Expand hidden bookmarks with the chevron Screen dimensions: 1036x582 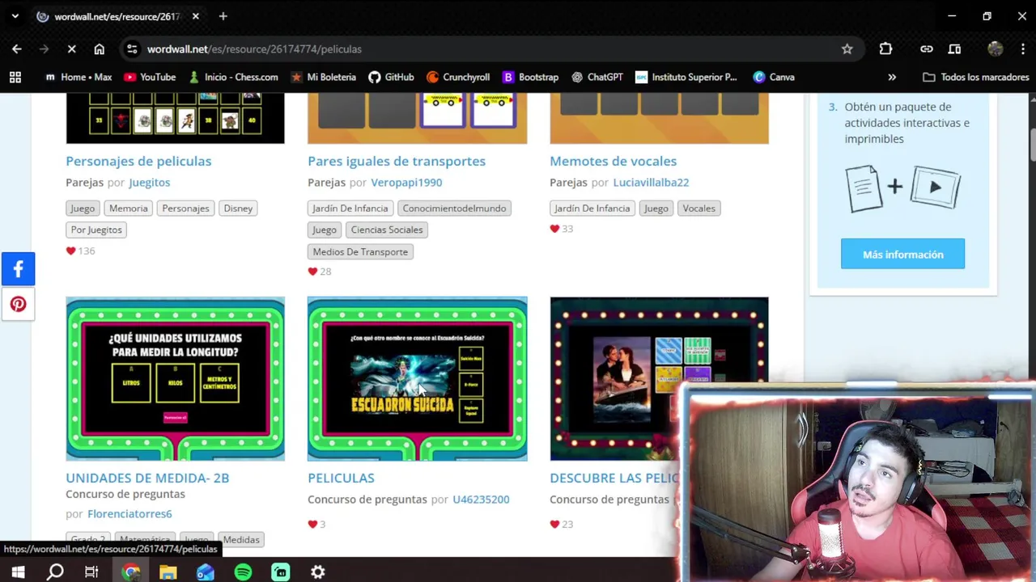[x=892, y=78]
